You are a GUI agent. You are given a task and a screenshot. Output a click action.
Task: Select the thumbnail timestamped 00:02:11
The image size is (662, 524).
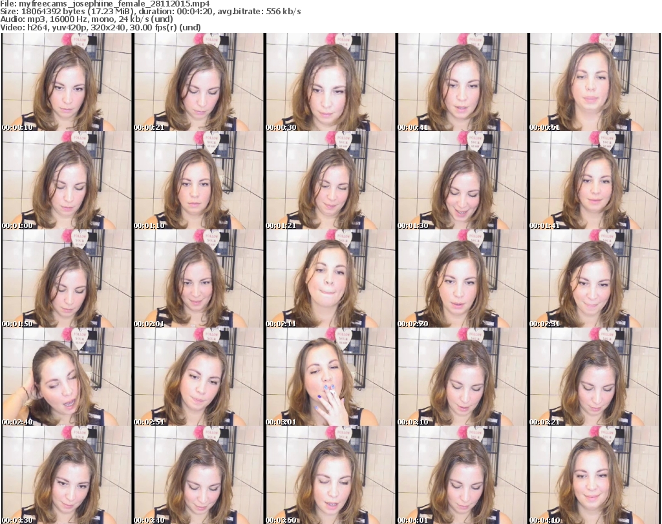330,278
